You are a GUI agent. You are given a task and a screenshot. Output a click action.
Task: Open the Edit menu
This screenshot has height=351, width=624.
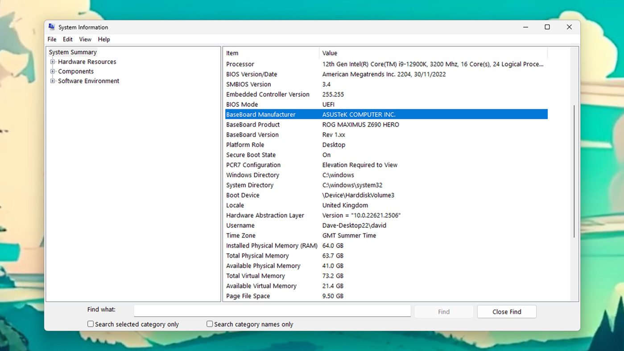[x=68, y=39]
